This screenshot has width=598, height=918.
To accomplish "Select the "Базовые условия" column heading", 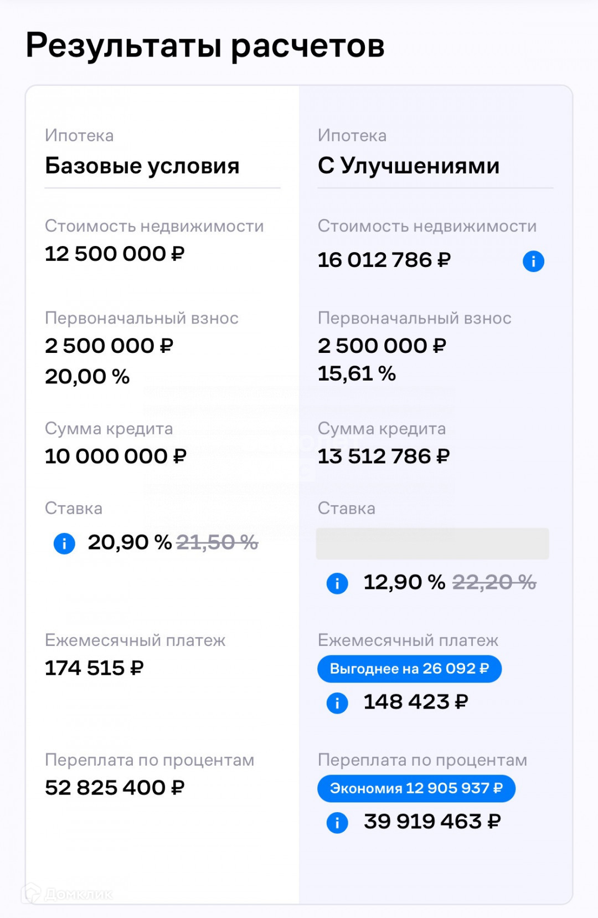I will (x=142, y=166).
